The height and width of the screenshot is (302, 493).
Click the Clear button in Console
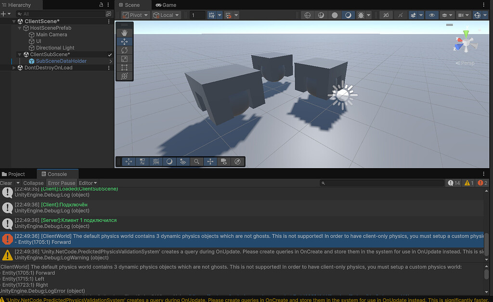point(6,183)
